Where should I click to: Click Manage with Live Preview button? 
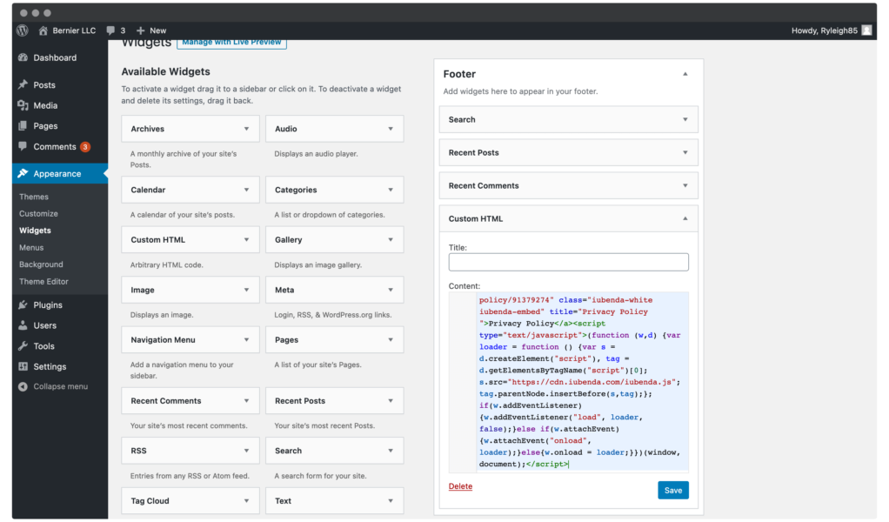click(231, 42)
